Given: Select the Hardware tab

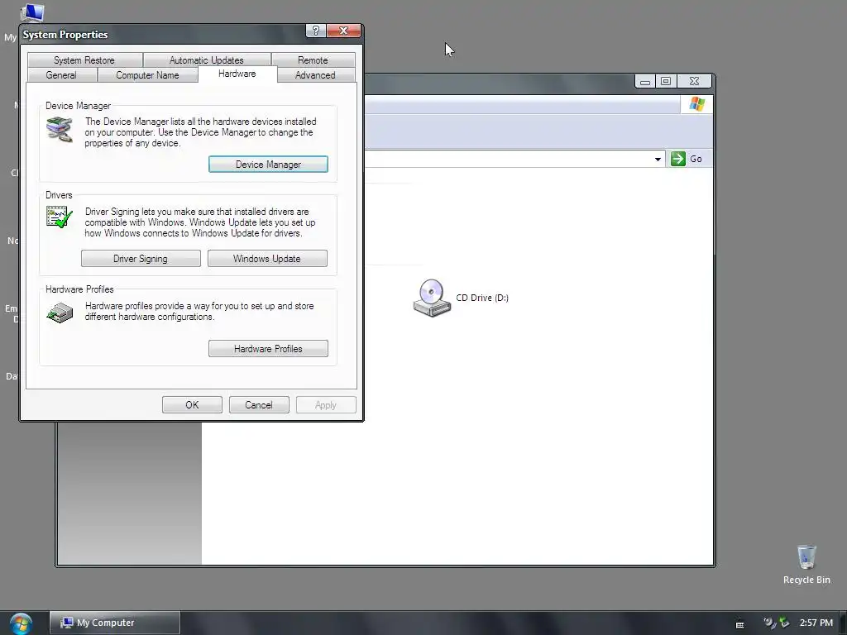Looking at the screenshot, I should (237, 74).
